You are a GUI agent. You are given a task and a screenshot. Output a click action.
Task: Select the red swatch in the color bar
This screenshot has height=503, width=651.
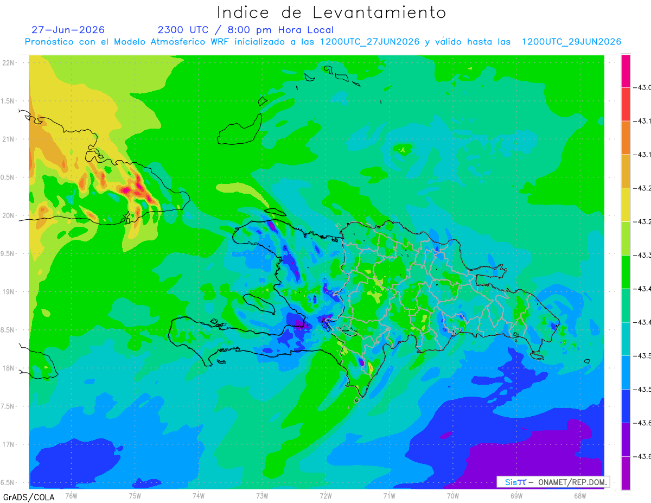coord(626,104)
